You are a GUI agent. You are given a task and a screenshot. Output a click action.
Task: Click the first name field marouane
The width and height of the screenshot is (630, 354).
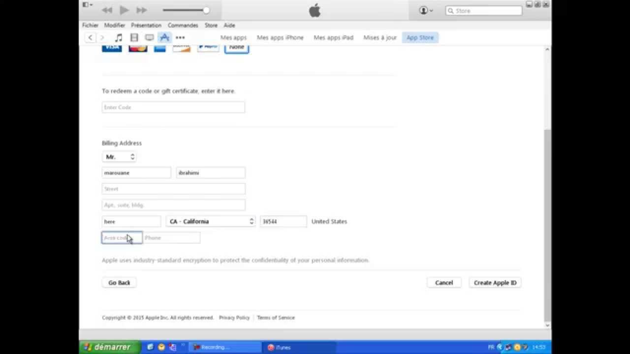136,173
